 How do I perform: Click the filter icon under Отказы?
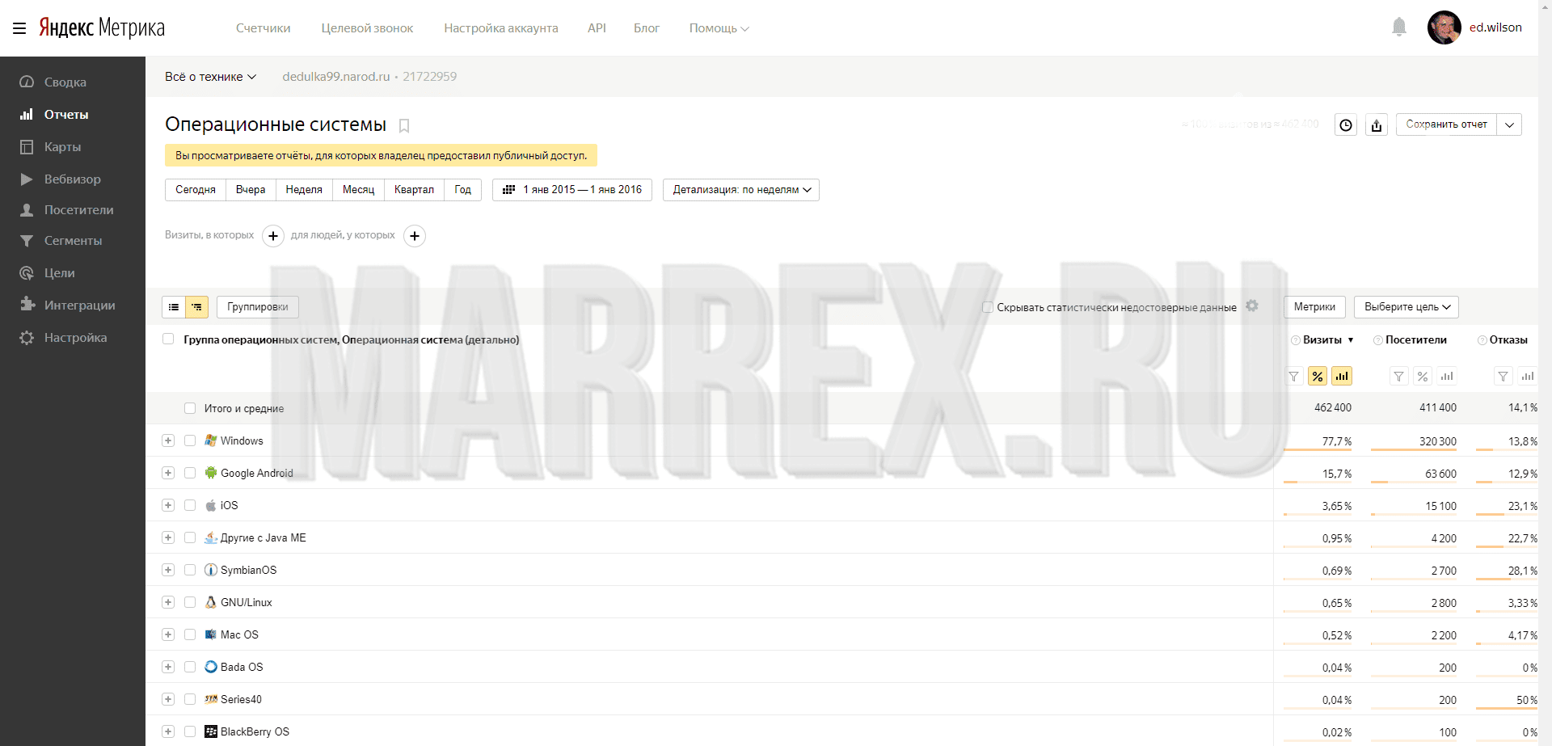point(1503,377)
